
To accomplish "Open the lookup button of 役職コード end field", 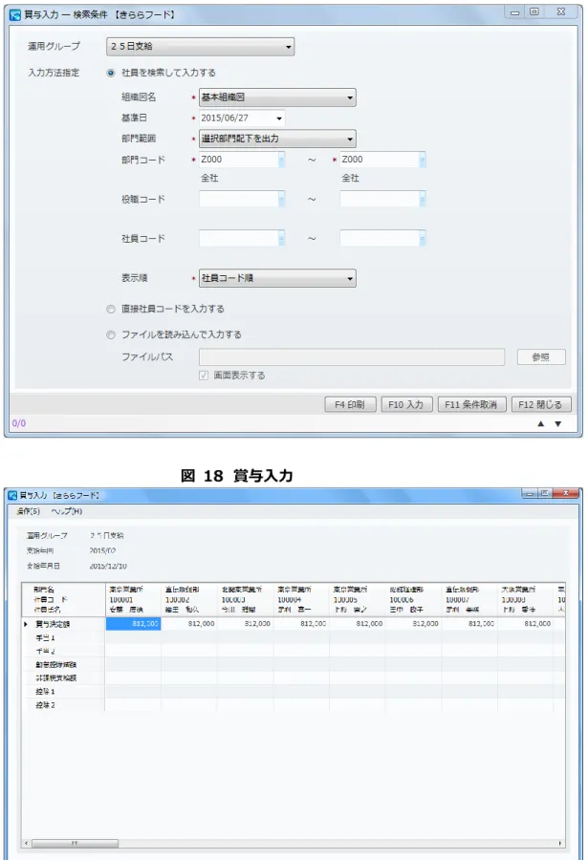I will point(423,199).
